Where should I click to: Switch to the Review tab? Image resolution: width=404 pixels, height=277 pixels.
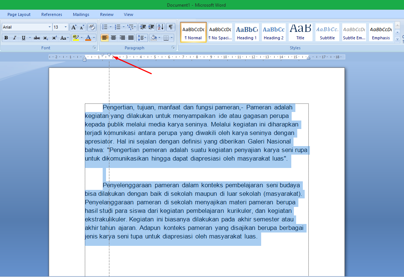pyautogui.click(x=106, y=14)
